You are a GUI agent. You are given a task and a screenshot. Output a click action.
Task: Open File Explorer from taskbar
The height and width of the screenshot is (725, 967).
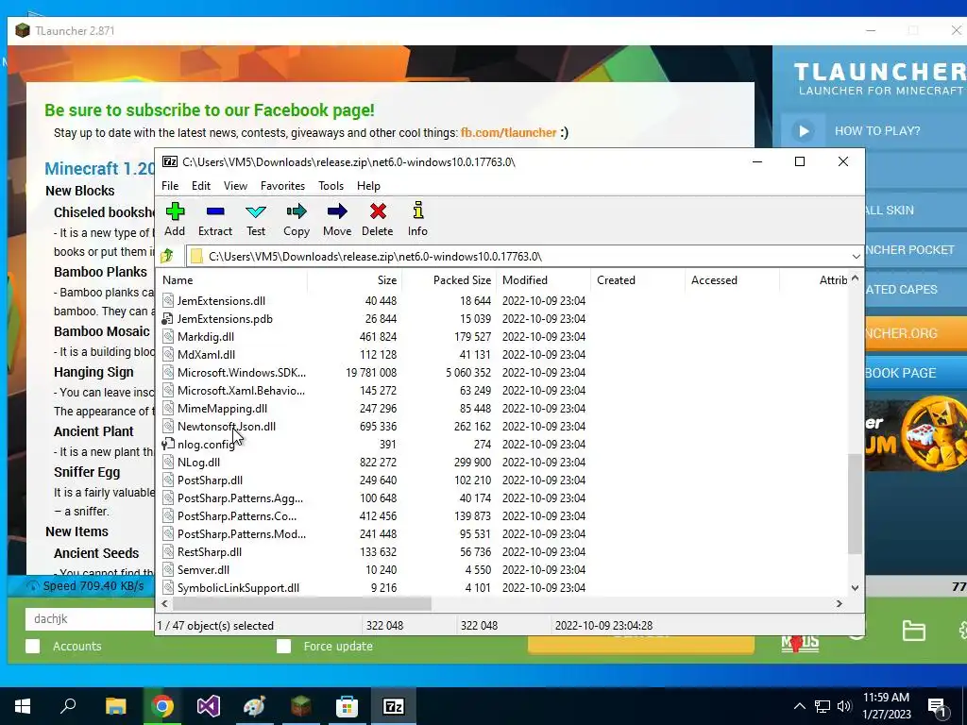pyautogui.click(x=115, y=706)
